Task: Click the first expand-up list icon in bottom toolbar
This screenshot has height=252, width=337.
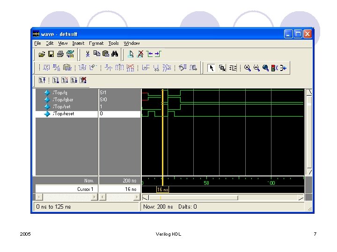Action: tap(42, 80)
